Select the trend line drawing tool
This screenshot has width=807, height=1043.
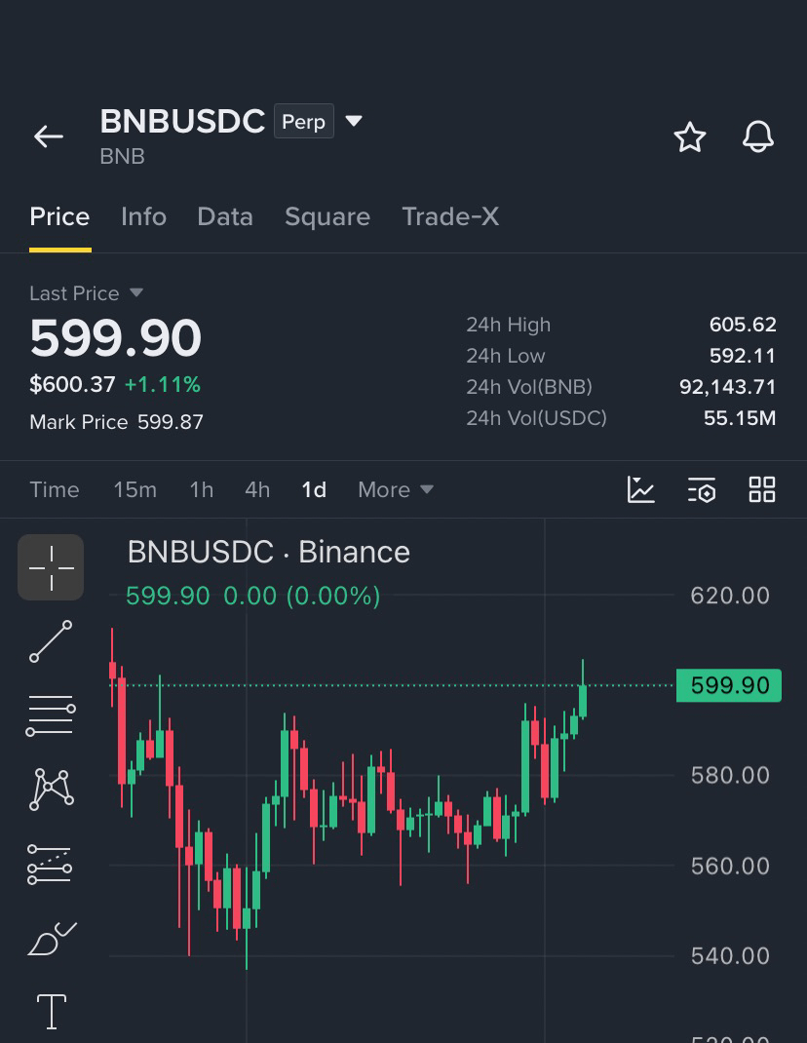51,641
